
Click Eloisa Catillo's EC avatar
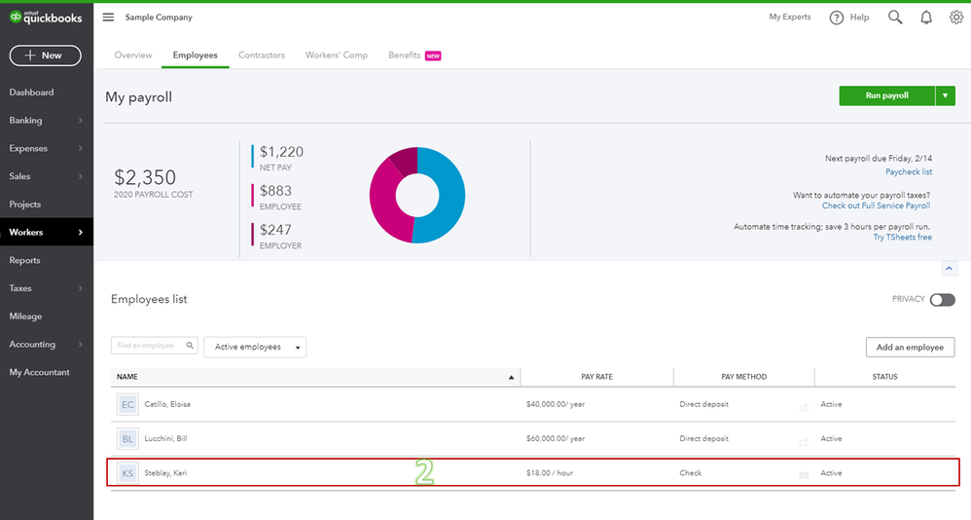tap(127, 404)
